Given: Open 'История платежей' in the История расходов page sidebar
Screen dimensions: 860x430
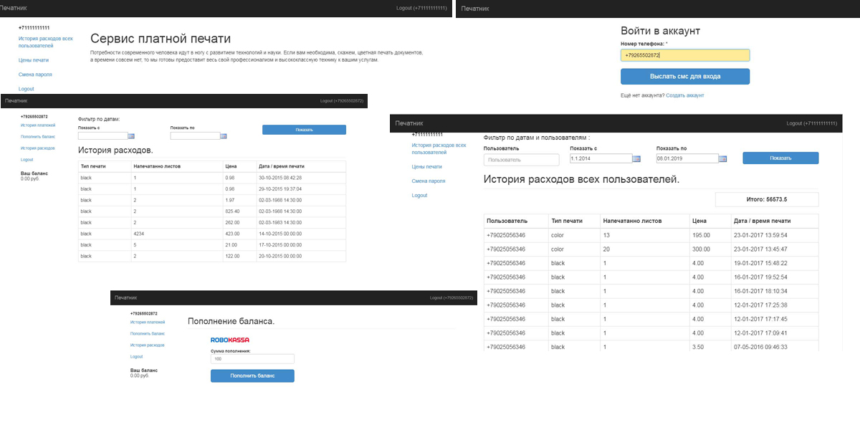Looking at the screenshot, I should [38, 125].
